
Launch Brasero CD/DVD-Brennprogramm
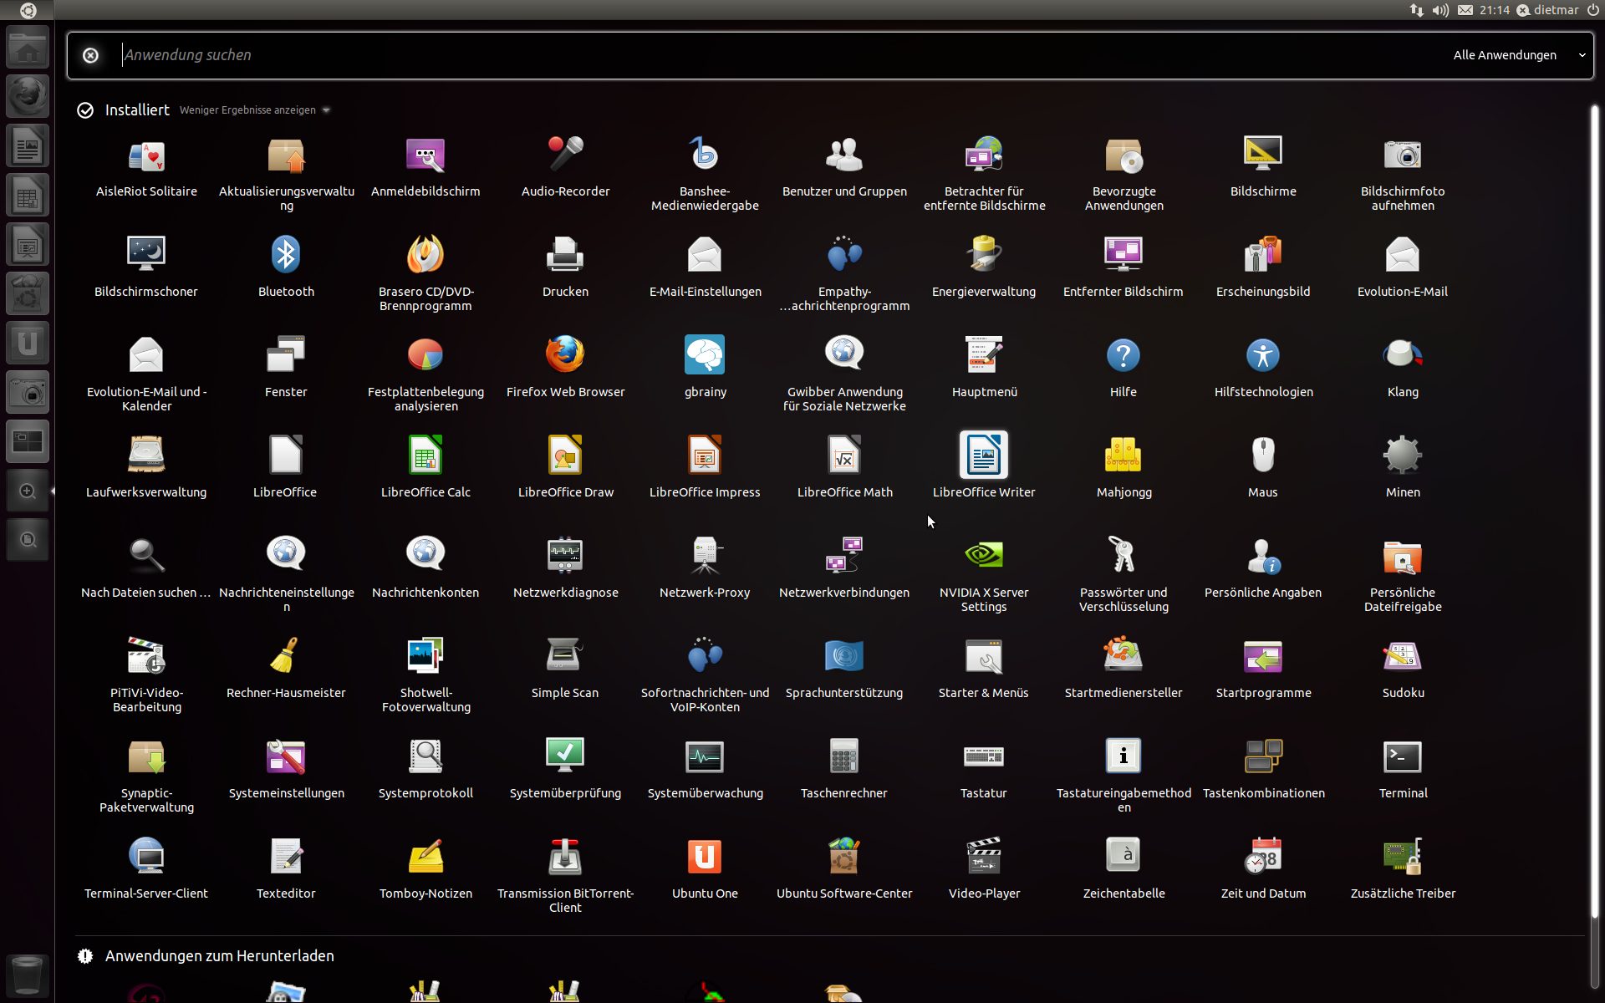coord(425,274)
